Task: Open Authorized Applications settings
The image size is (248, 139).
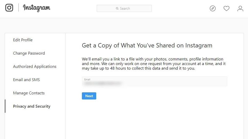Action: pos(35,66)
